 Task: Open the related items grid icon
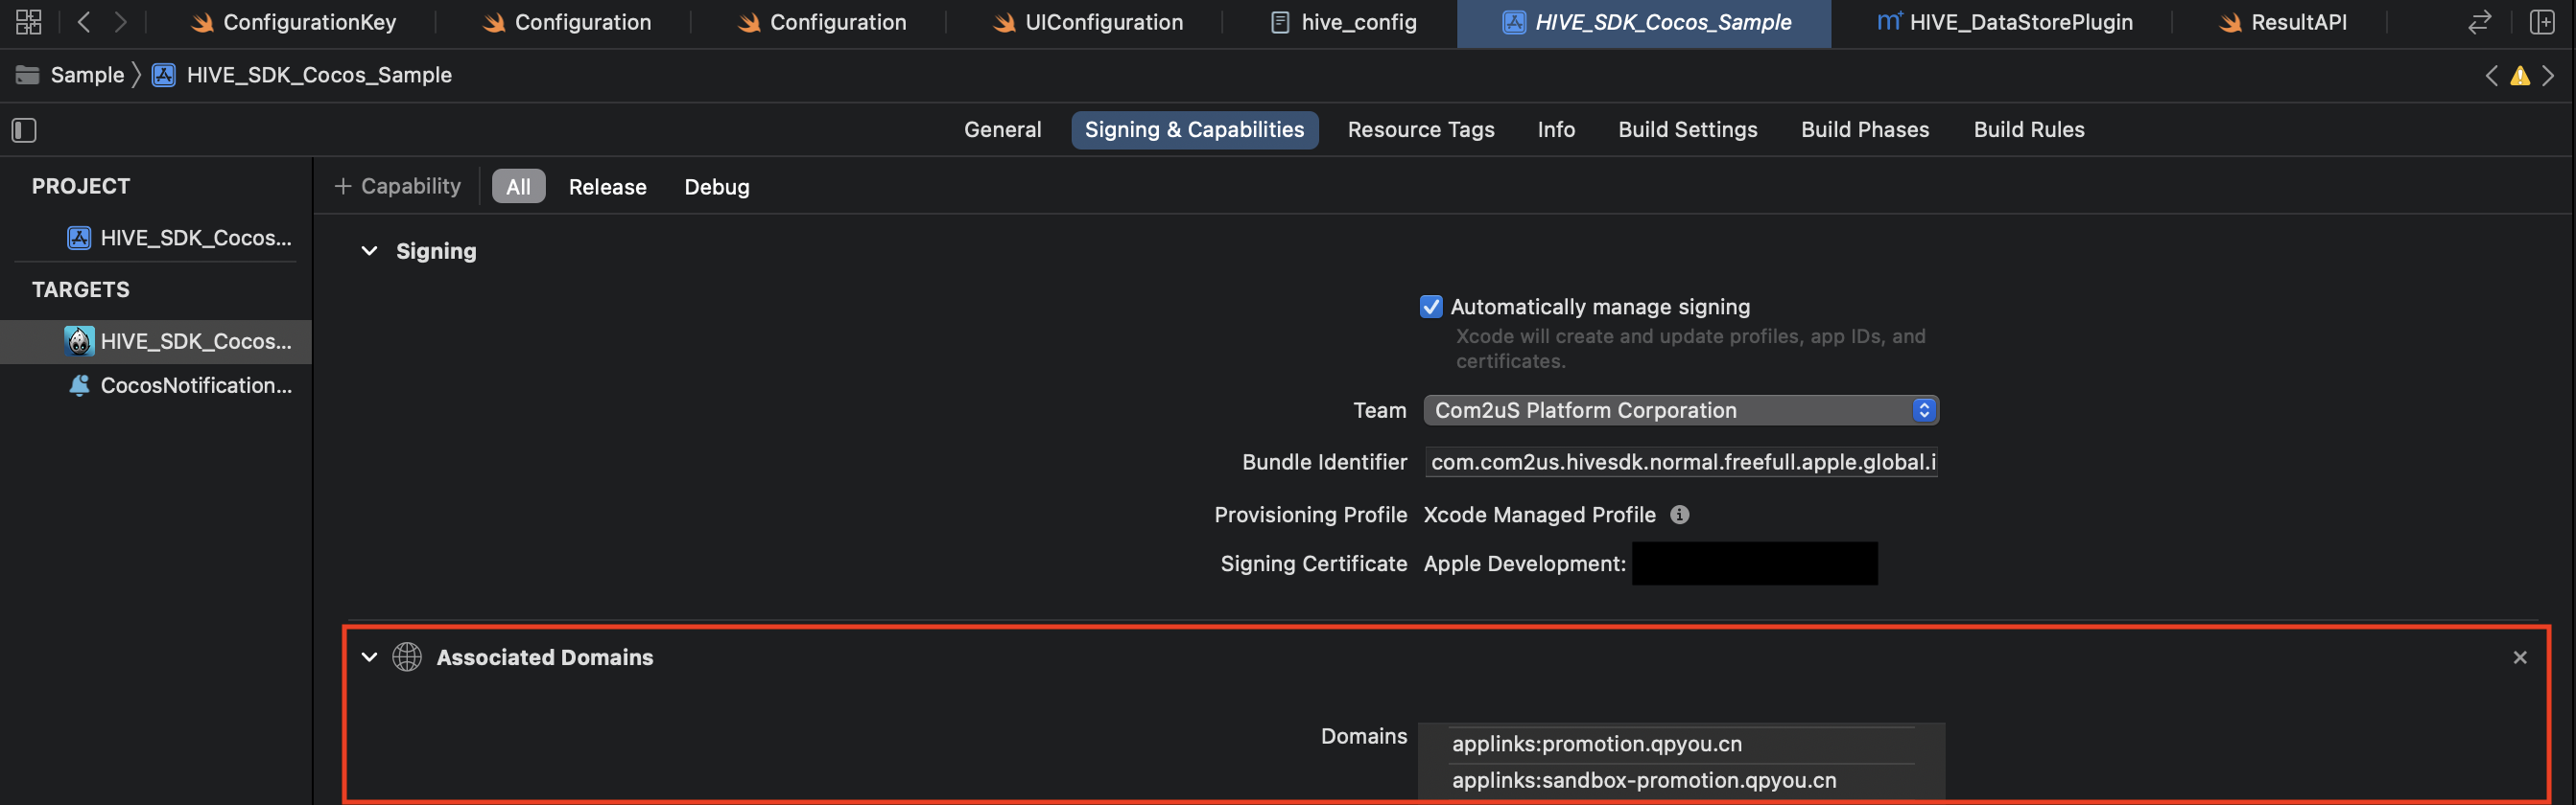coord(29,22)
